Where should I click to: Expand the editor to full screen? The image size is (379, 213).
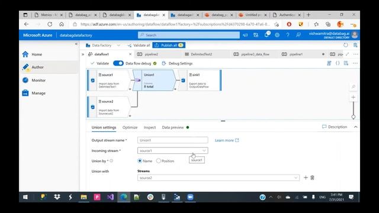point(348,54)
